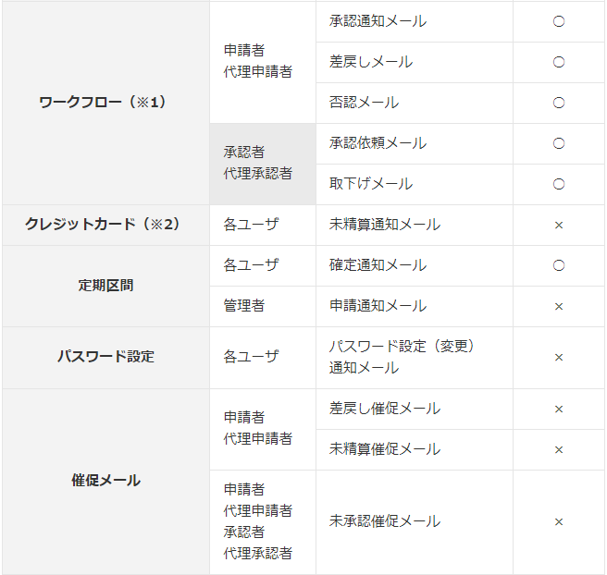The height and width of the screenshot is (575, 607).
Task: Select the circle mark for 確定通知メール
Action: coord(559,265)
